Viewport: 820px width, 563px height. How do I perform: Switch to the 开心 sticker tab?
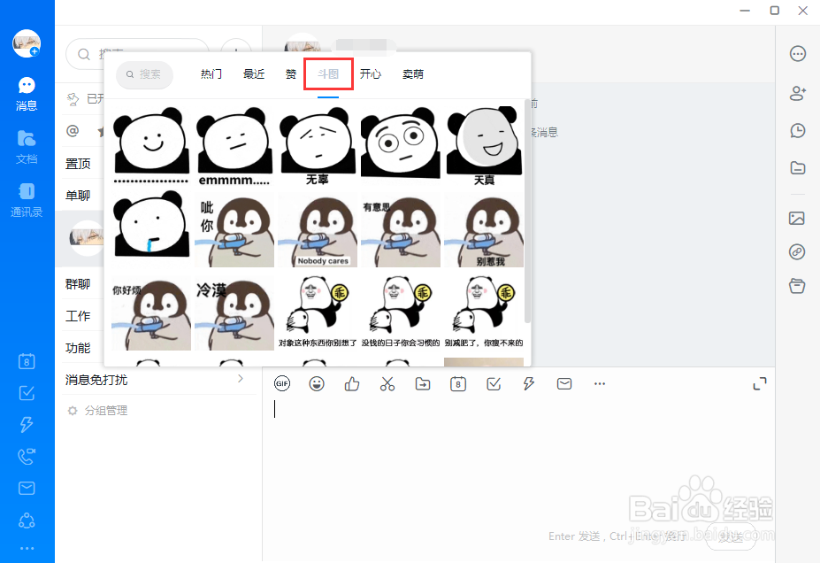[371, 74]
